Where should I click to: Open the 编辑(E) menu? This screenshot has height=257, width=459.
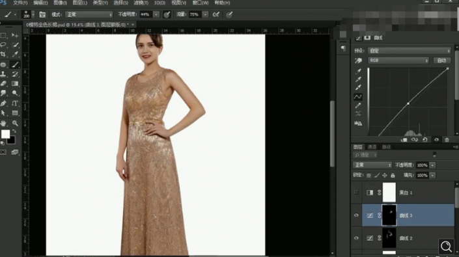40,3
